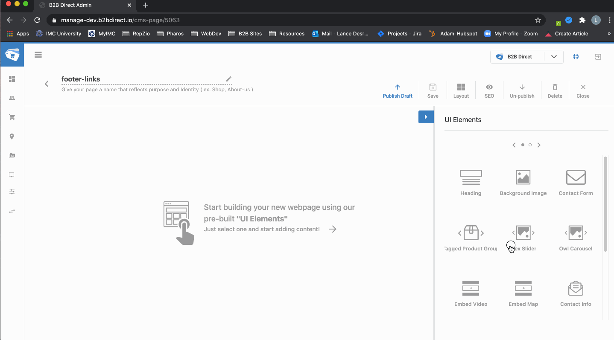Log out using the exit icon
The image size is (614, 340).
pos(598,57)
